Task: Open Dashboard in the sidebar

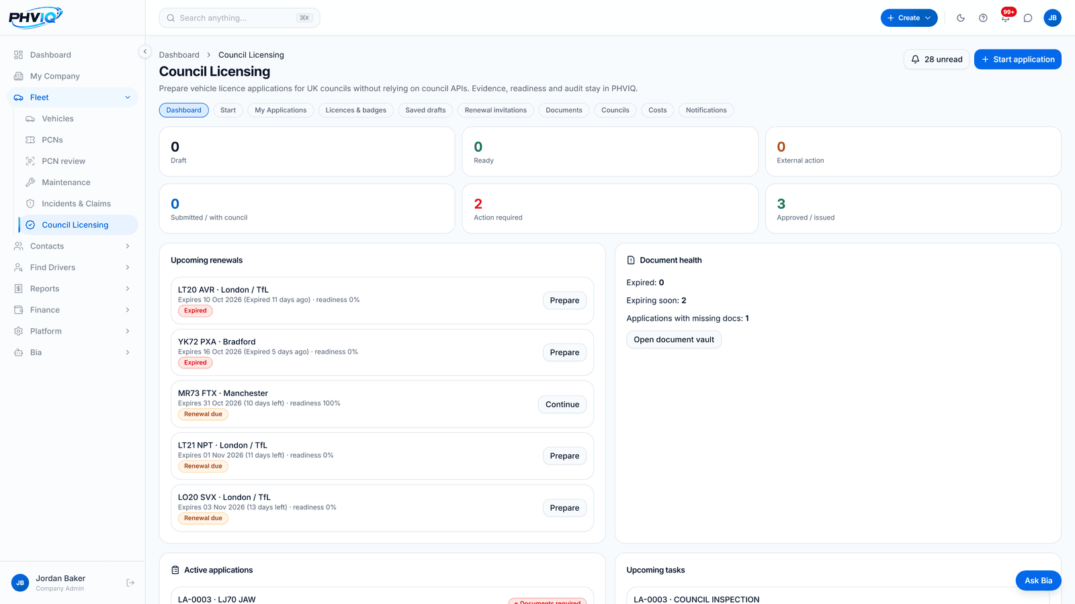Action: [x=73, y=55]
